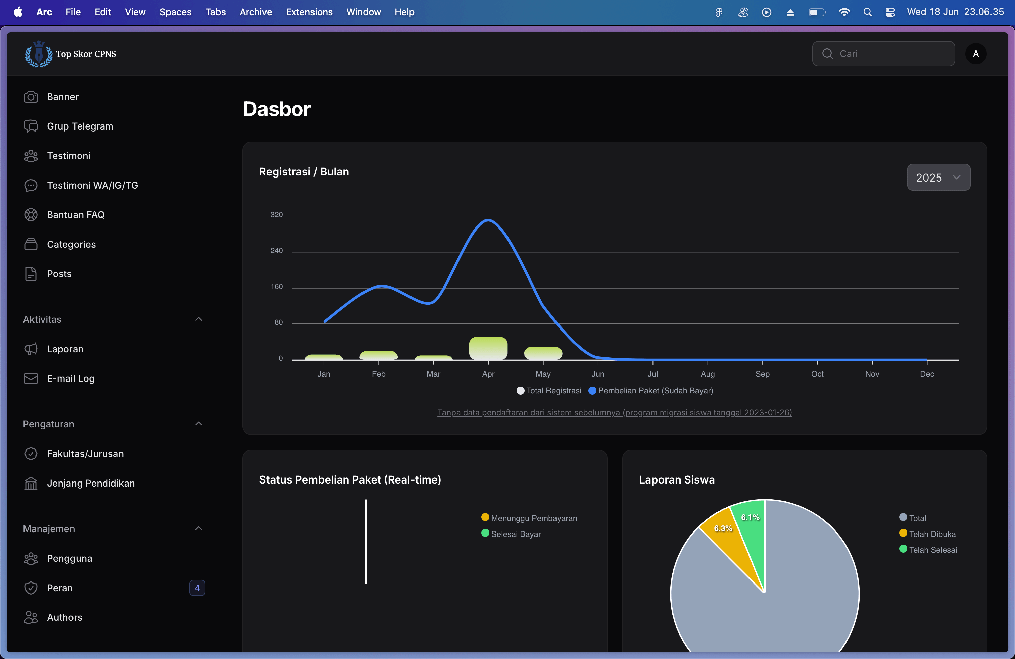Click the E-mail Log envelope icon

pyautogui.click(x=31, y=378)
